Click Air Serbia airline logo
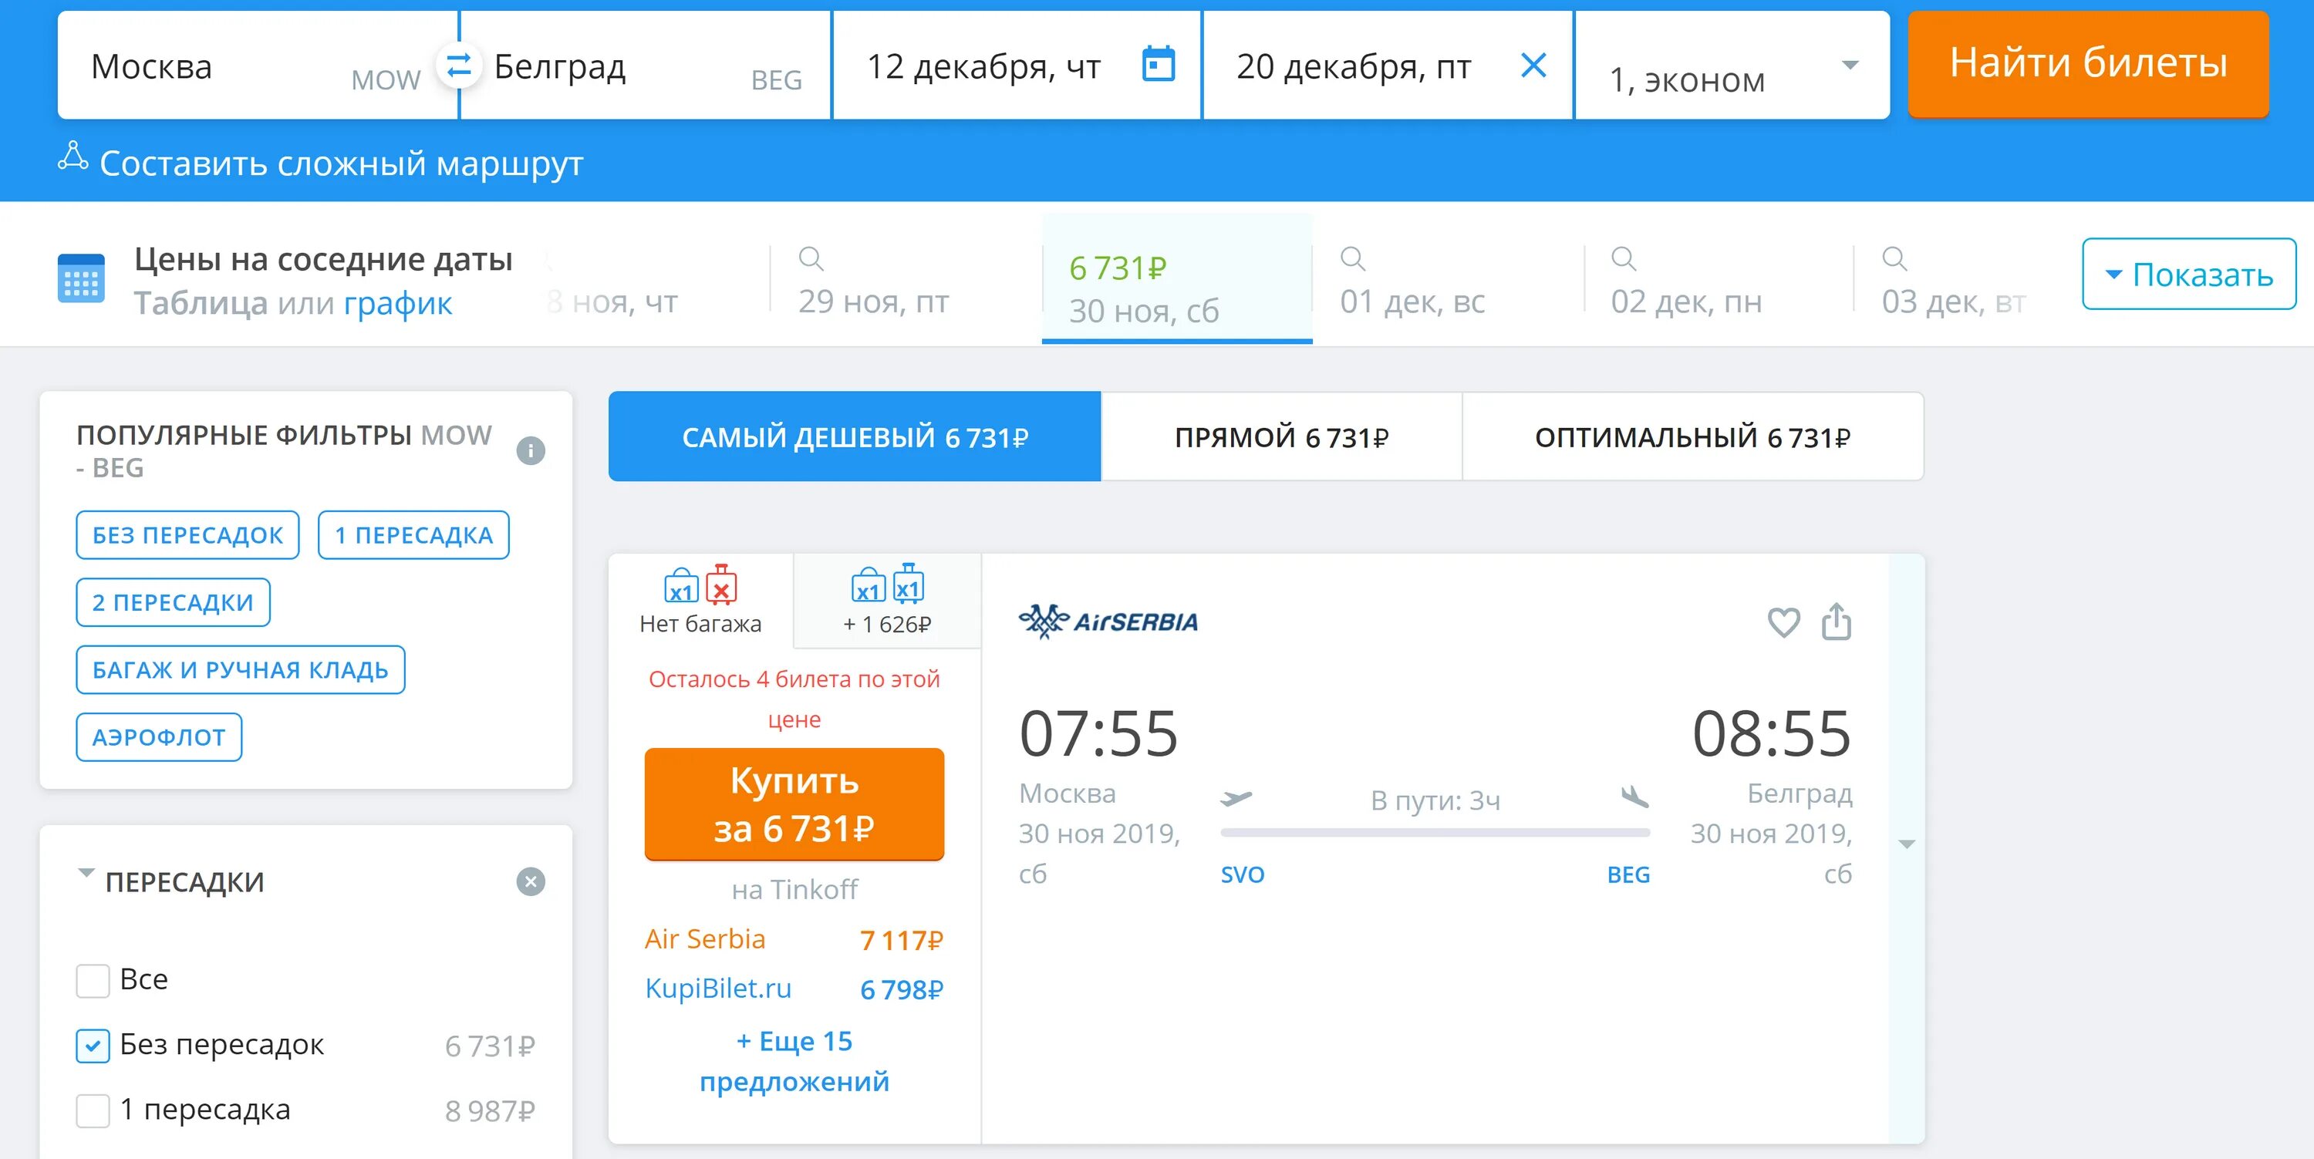 point(1108,620)
